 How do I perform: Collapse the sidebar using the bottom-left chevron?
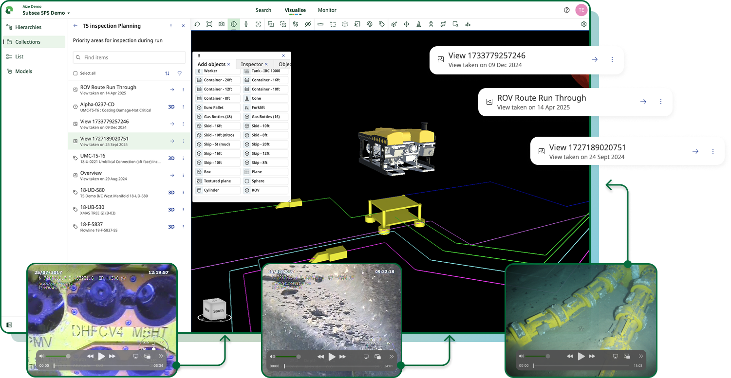click(9, 324)
